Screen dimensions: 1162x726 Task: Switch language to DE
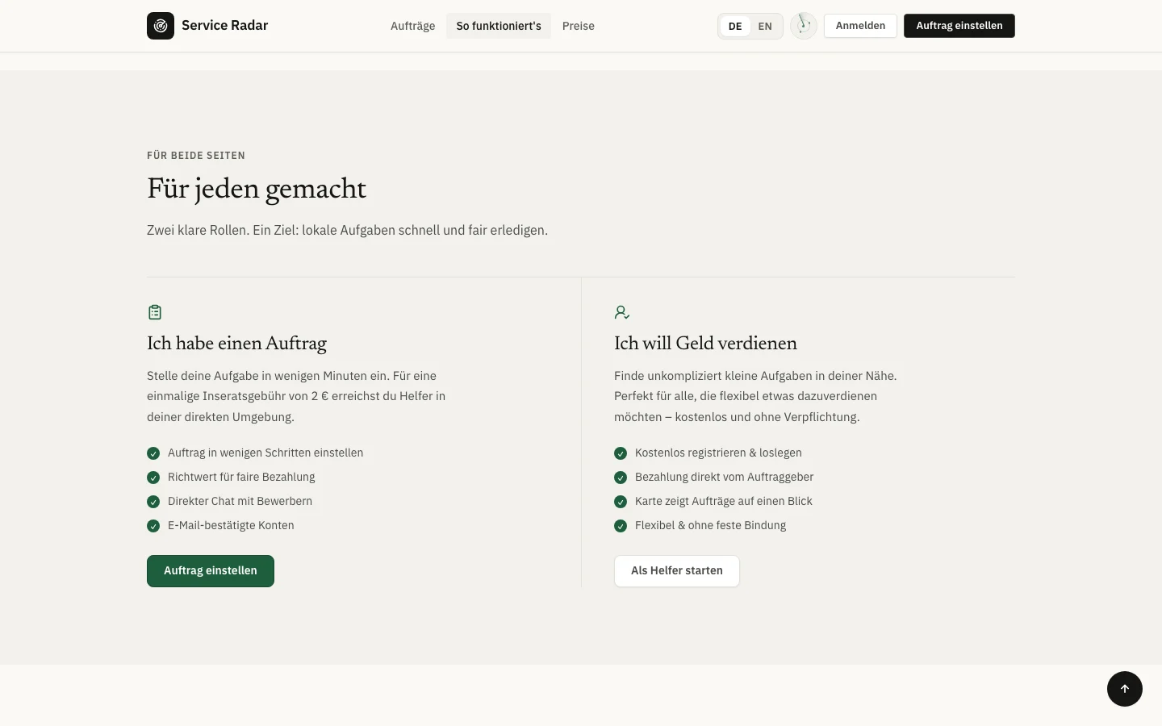(x=735, y=26)
